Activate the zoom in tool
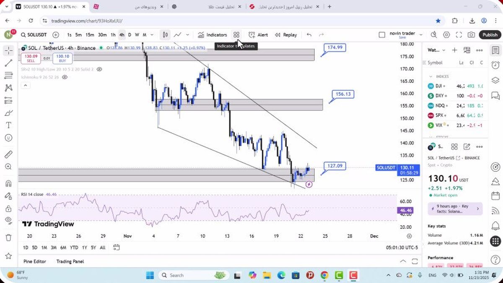The image size is (503, 283). click(x=8, y=167)
